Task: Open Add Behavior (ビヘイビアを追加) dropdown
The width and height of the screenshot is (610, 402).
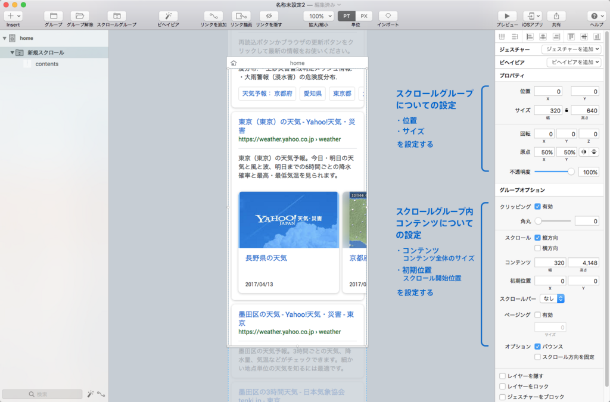Action: 574,62
